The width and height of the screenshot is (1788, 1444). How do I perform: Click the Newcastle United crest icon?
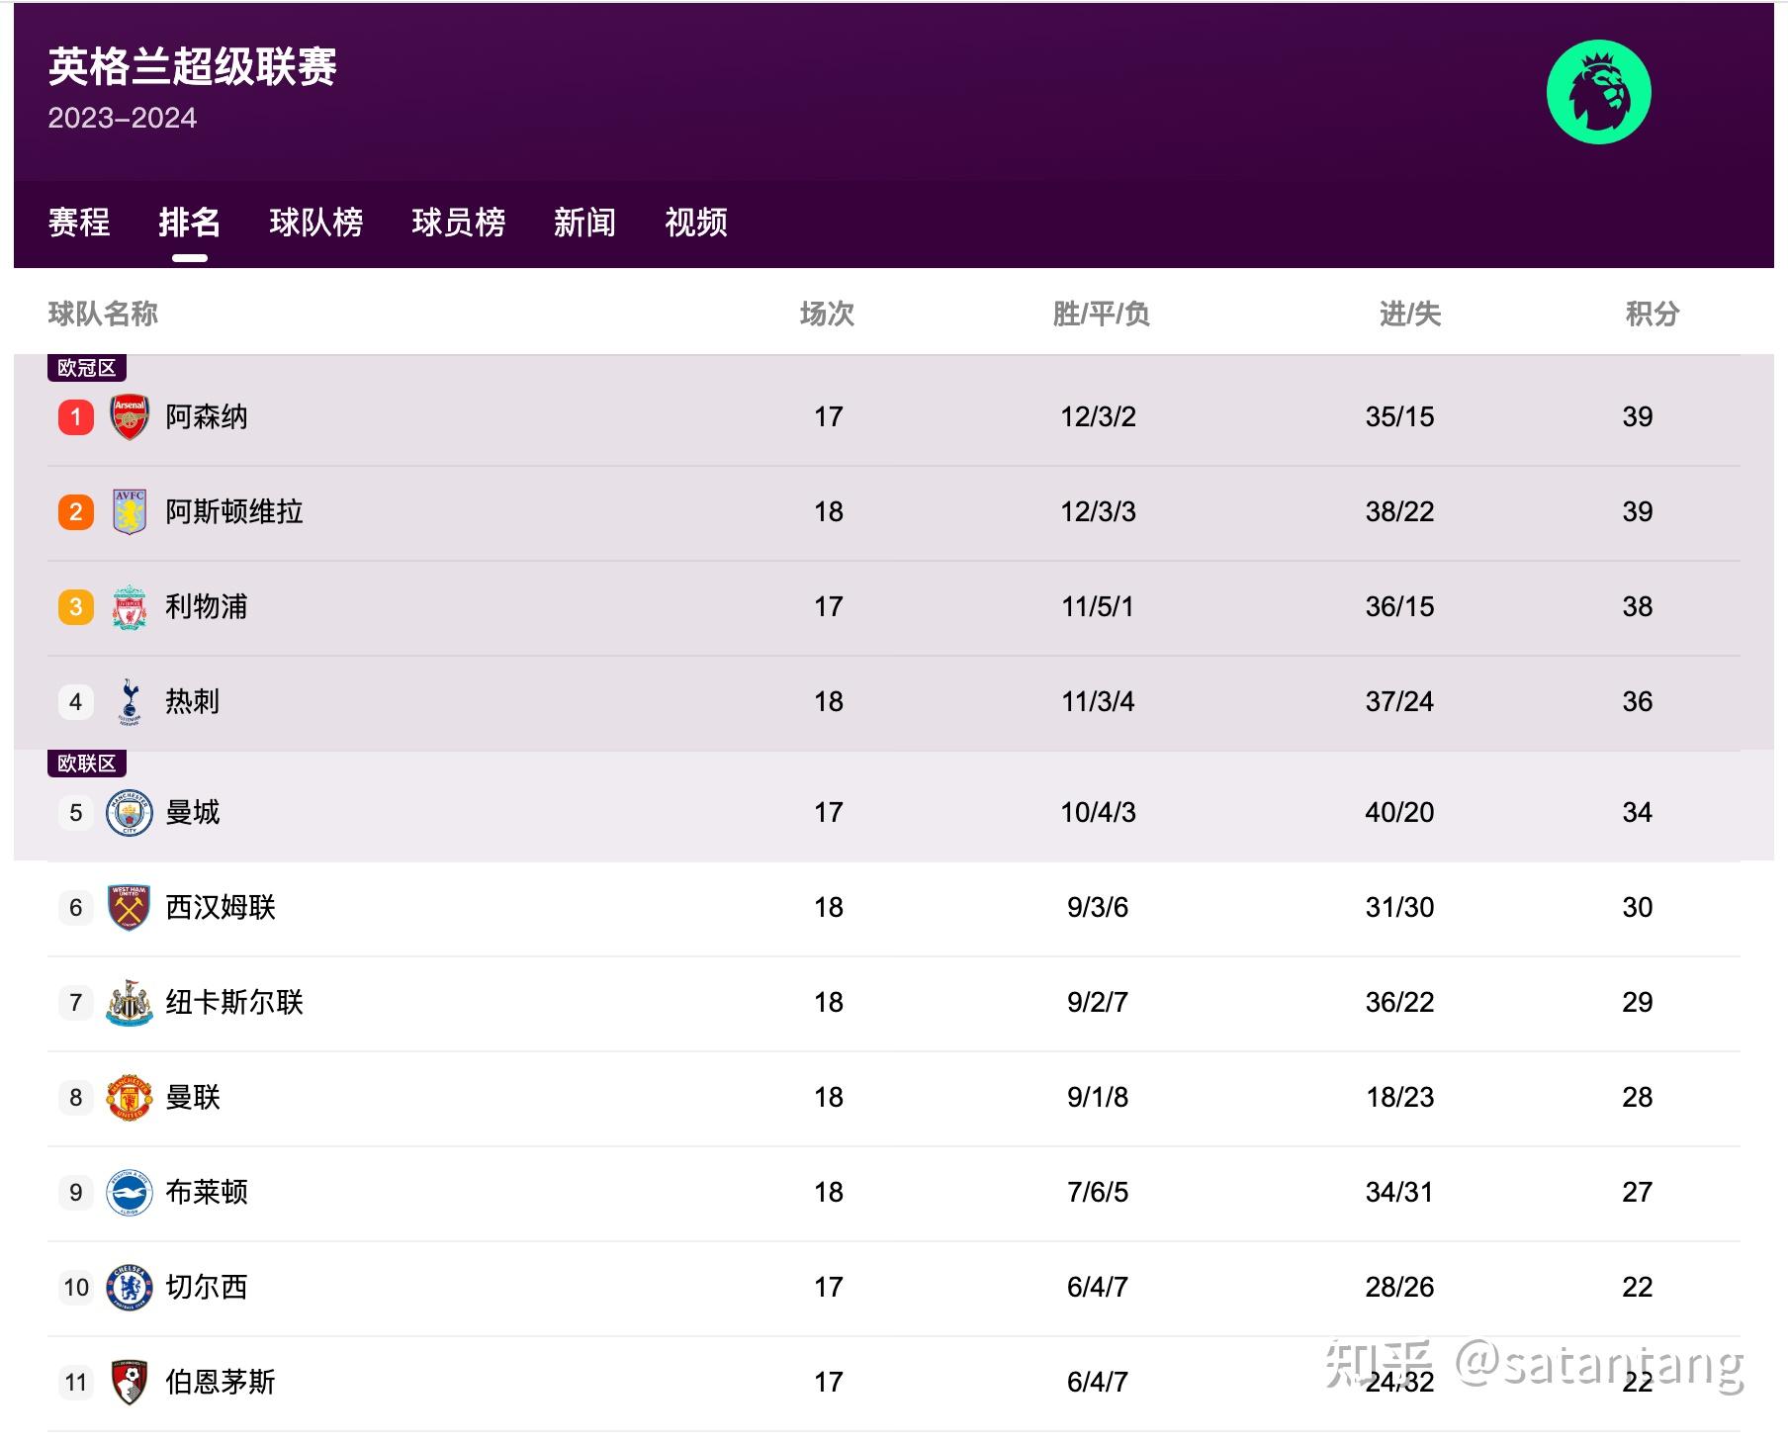pos(128,1002)
